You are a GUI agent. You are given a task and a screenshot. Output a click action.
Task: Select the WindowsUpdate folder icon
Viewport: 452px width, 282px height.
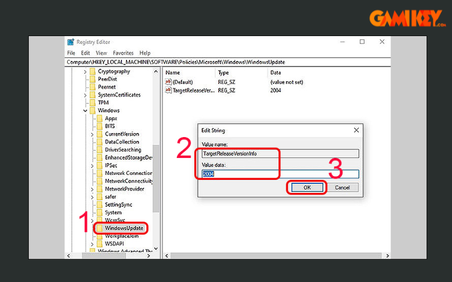[x=99, y=228]
